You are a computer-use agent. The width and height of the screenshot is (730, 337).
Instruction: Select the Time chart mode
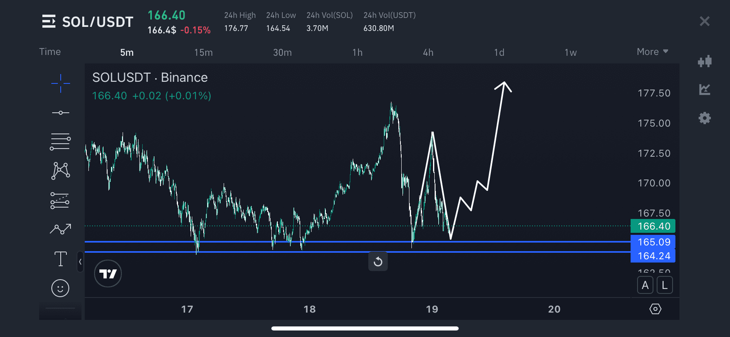point(50,52)
